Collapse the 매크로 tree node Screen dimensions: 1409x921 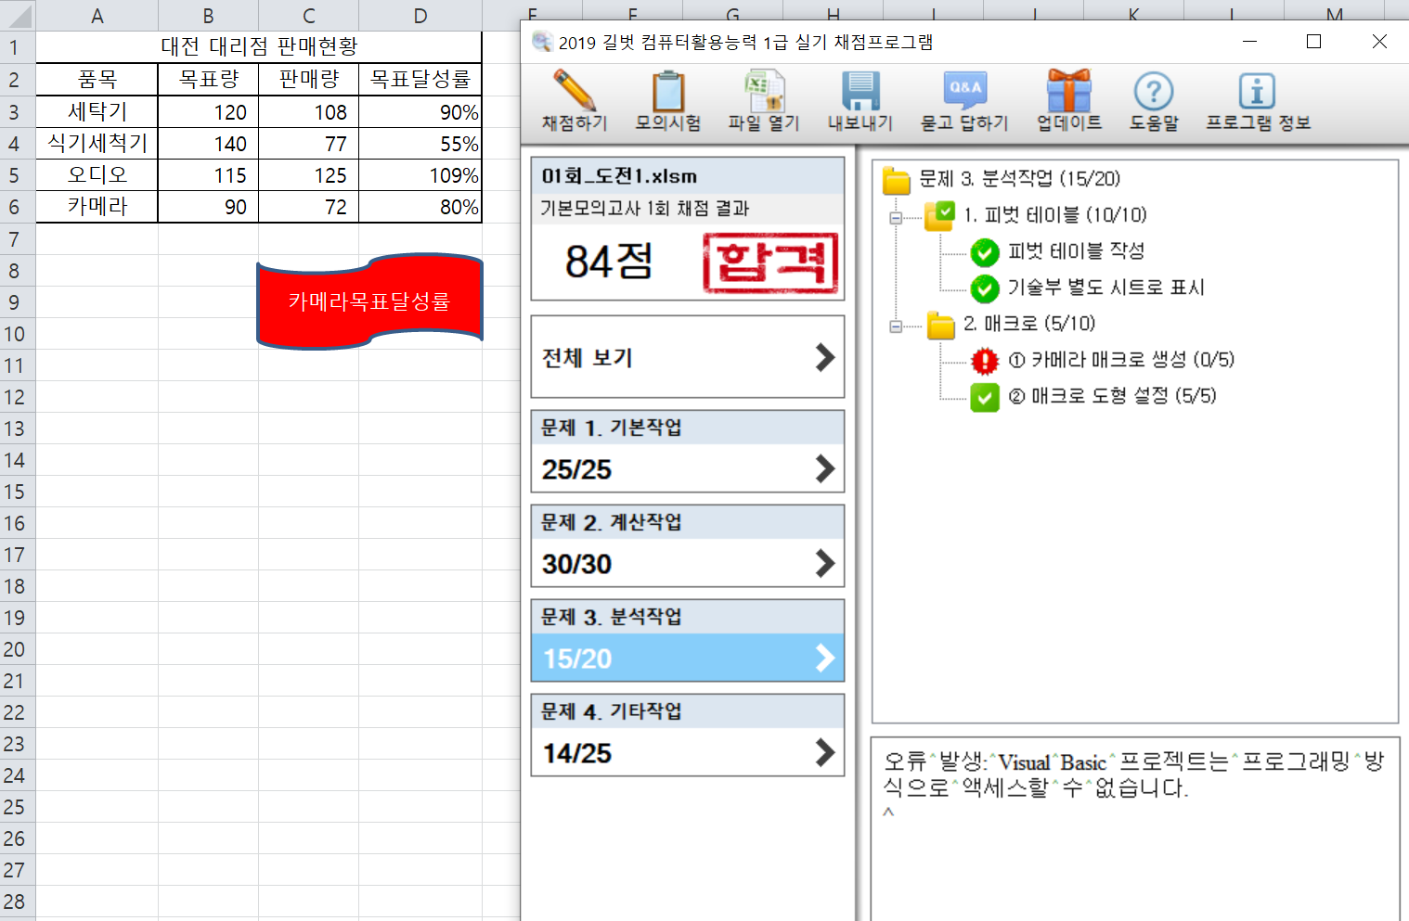896,326
